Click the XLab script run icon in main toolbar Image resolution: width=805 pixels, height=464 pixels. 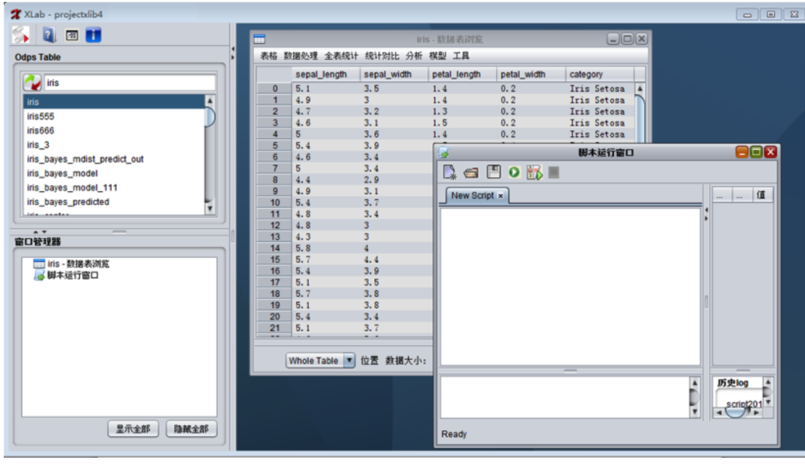pos(20,36)
